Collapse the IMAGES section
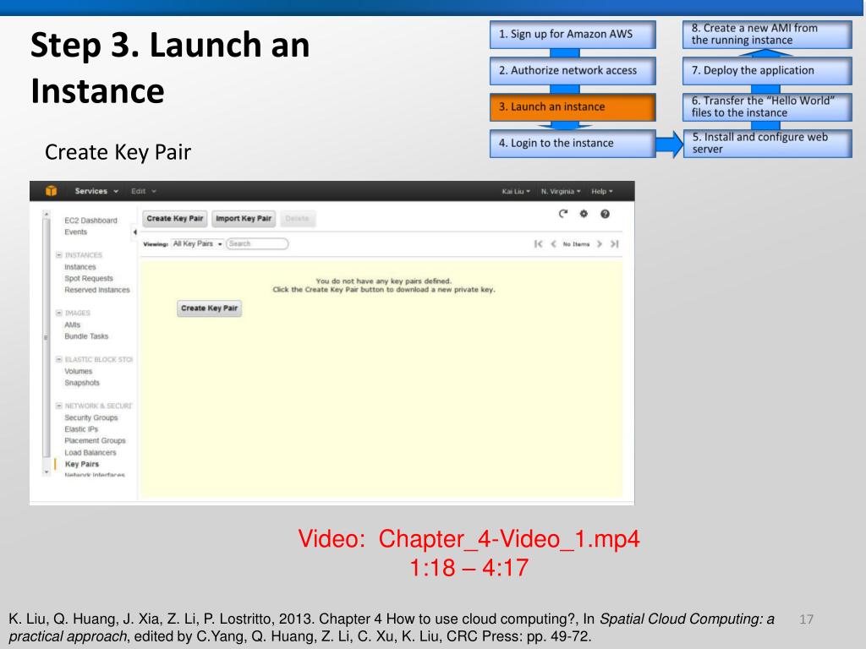Image resolution: width=866 pixels, height=649 pixels. coord(59,313)
